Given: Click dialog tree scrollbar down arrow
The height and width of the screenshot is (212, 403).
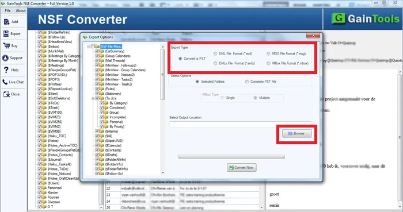Looking at the screenshot, I should click(162, 173).
